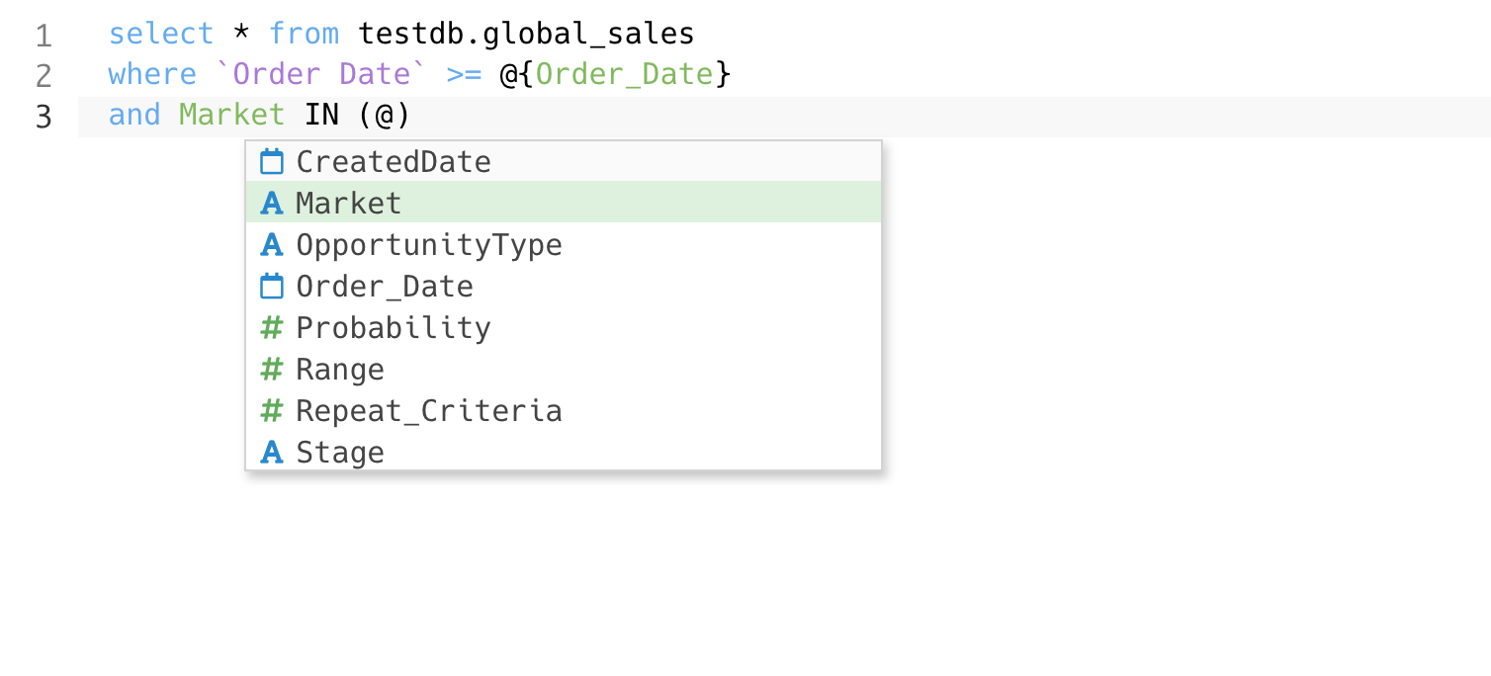Click the text-type 'A' icon beside Market
The height and width of the screenshot is (676, 1491).
(x=271, y=204)
